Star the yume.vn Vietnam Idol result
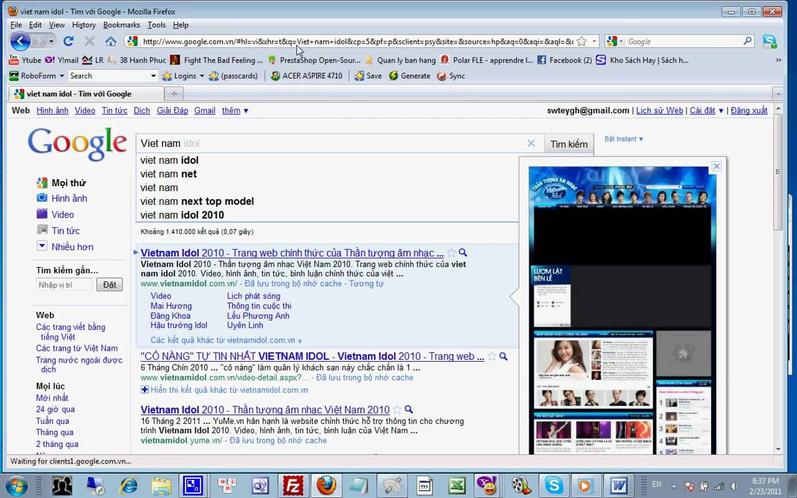The image size is (797, 498). click(x=397, y=409)
